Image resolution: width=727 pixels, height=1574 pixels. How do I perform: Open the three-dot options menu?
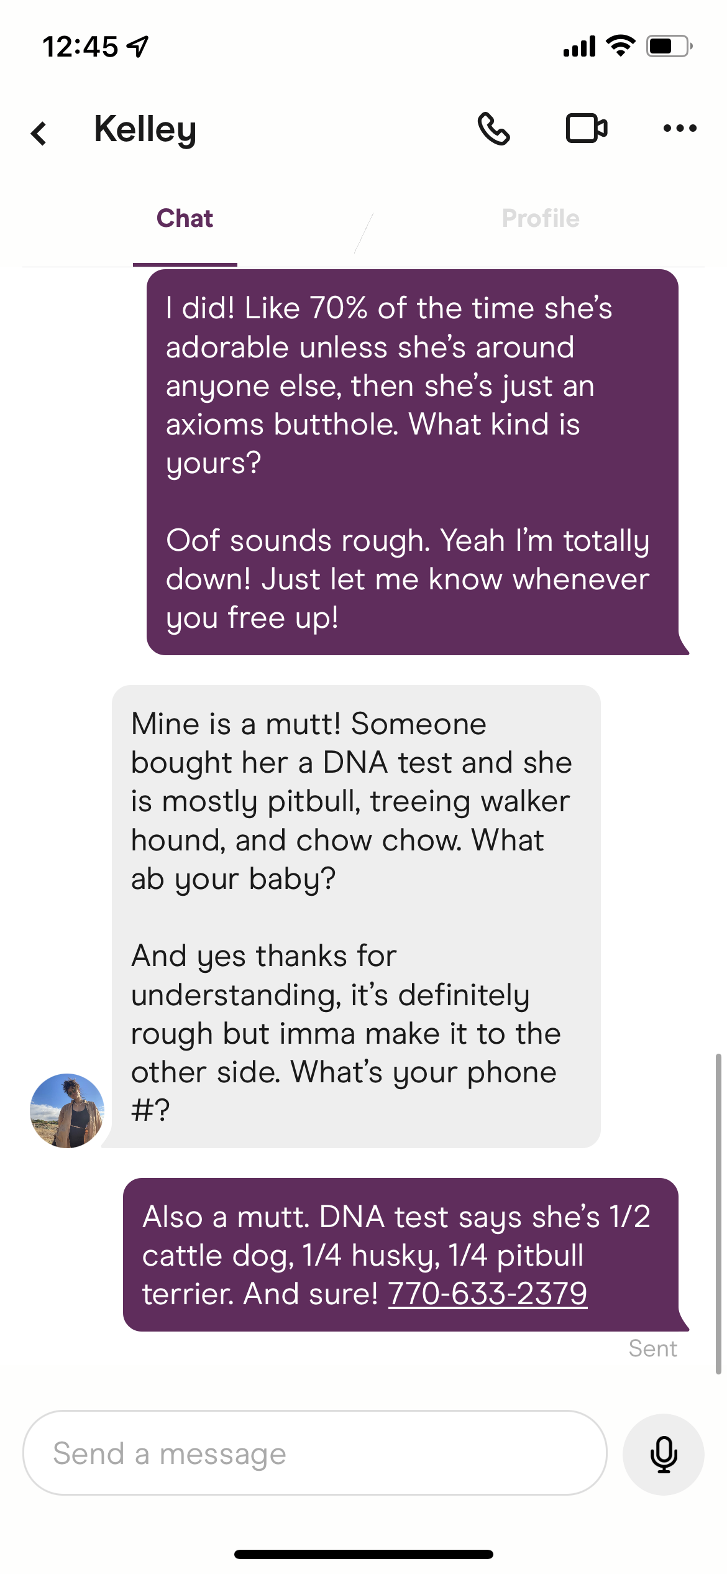coord(678,129)
